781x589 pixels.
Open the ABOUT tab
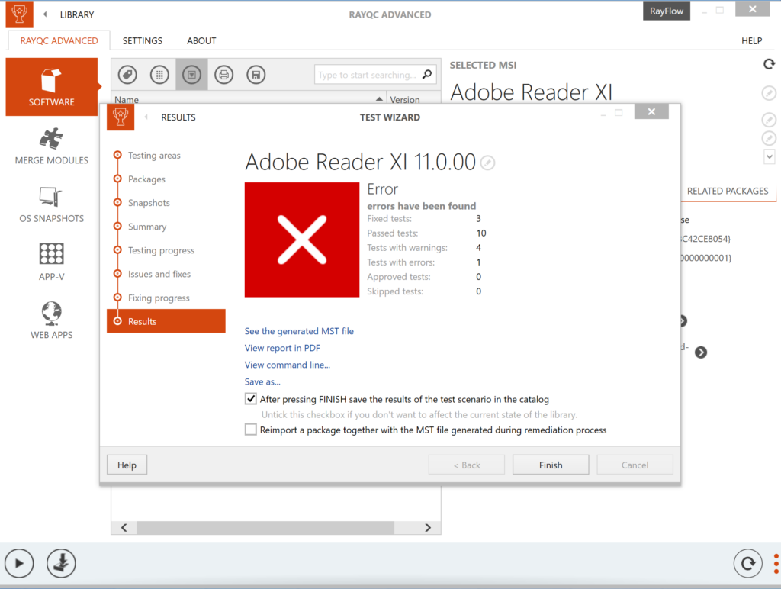[x=201, y=41]
